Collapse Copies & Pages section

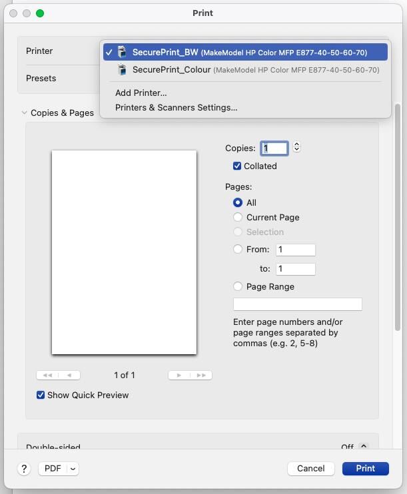[24, 113]
